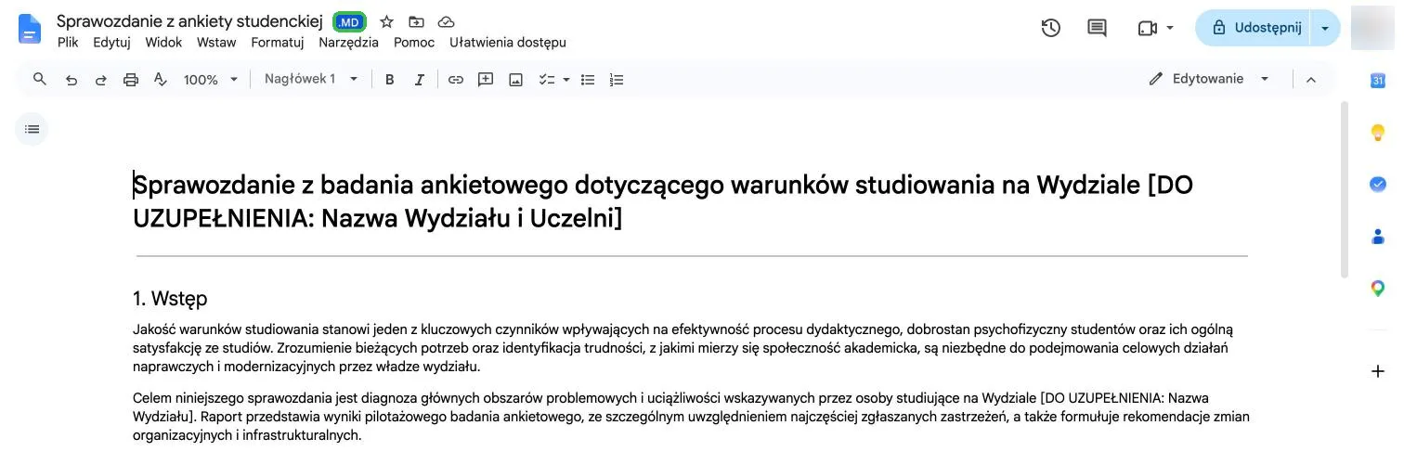Click the account avatar

tap(1371, 28)
